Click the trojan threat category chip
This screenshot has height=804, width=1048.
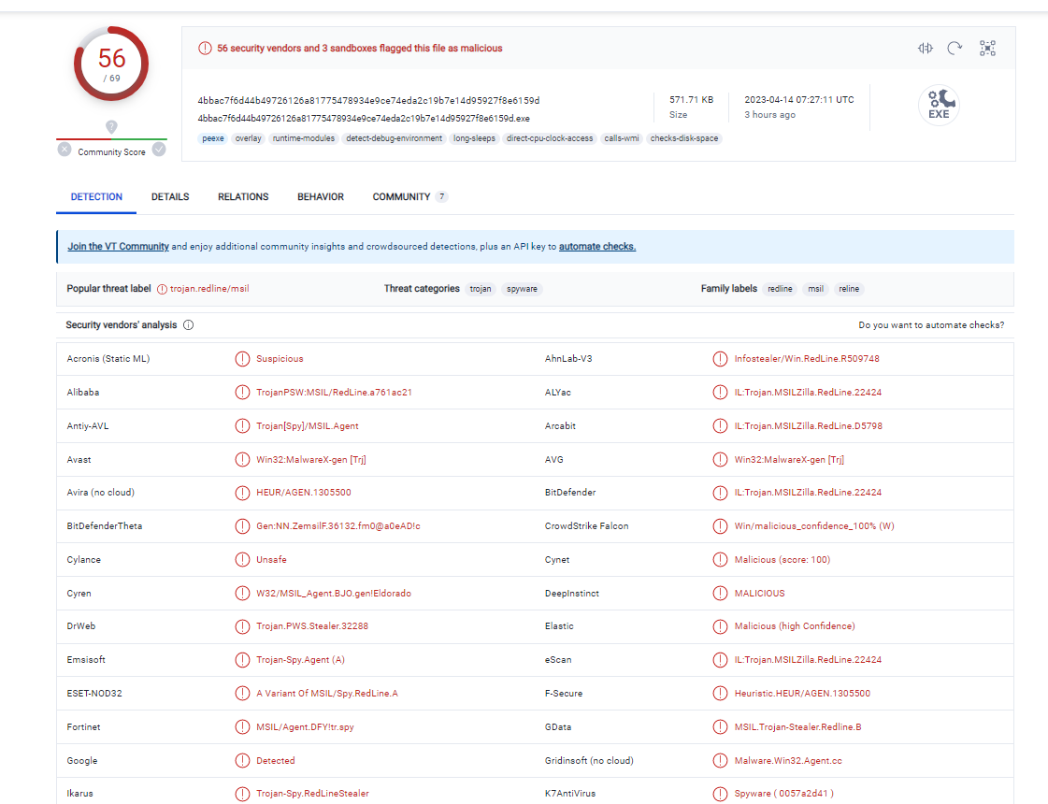(x=481, y=289)
